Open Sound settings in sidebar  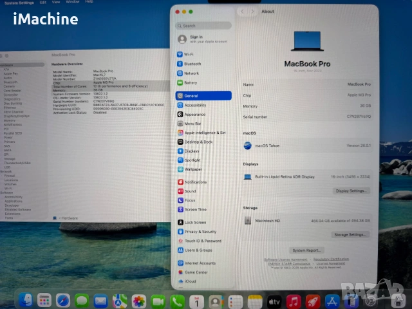(x=187, y=191)
